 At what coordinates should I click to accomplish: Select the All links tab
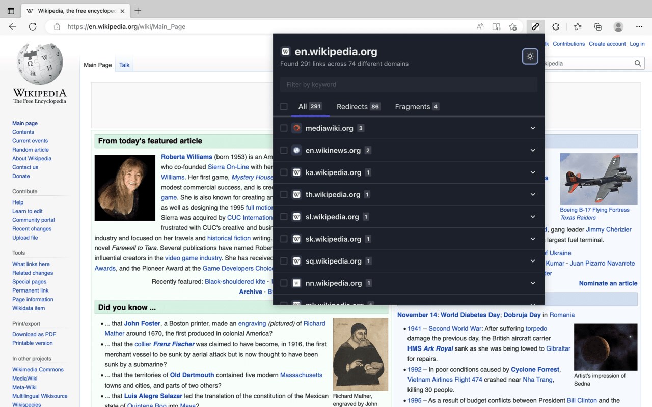310,106
